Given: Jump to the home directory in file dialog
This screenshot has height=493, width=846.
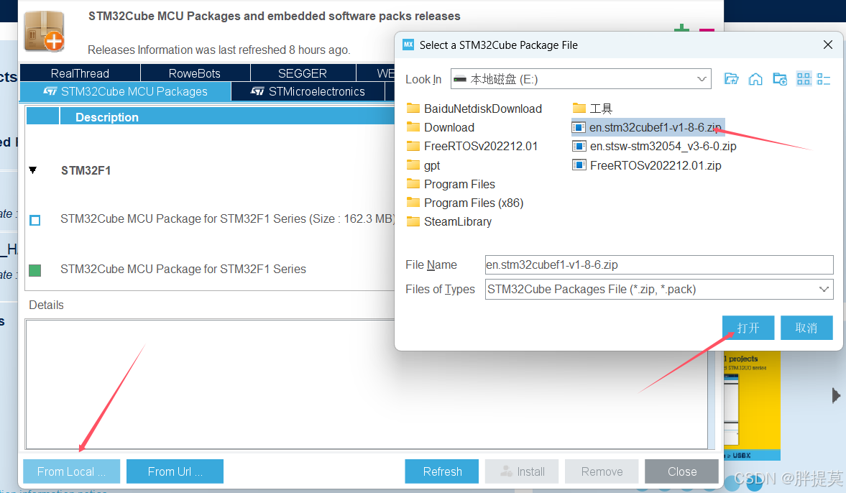Looking at the screenshot, I should [x=755, y=79].
